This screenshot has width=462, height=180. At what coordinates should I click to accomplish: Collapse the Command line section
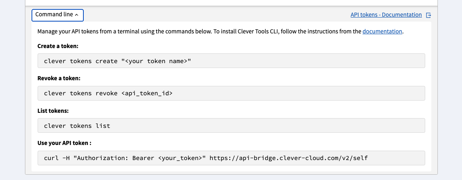pos(58,15)
